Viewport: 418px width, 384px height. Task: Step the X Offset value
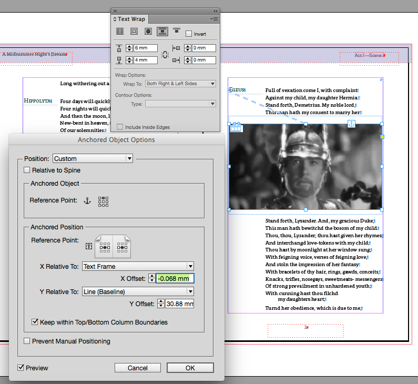[152, 278]
